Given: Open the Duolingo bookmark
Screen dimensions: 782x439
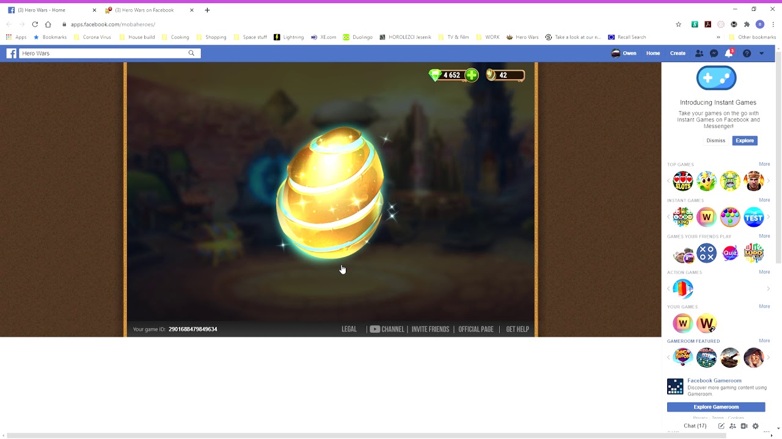Looking at the screenshot, I should pyautogui.click(x=357, y=37).
